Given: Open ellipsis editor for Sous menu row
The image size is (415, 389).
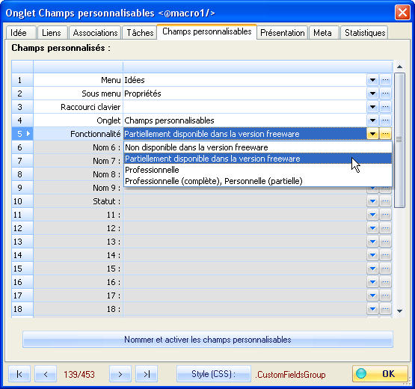Looking at the screenshot, I should click(x=385, y=94).
